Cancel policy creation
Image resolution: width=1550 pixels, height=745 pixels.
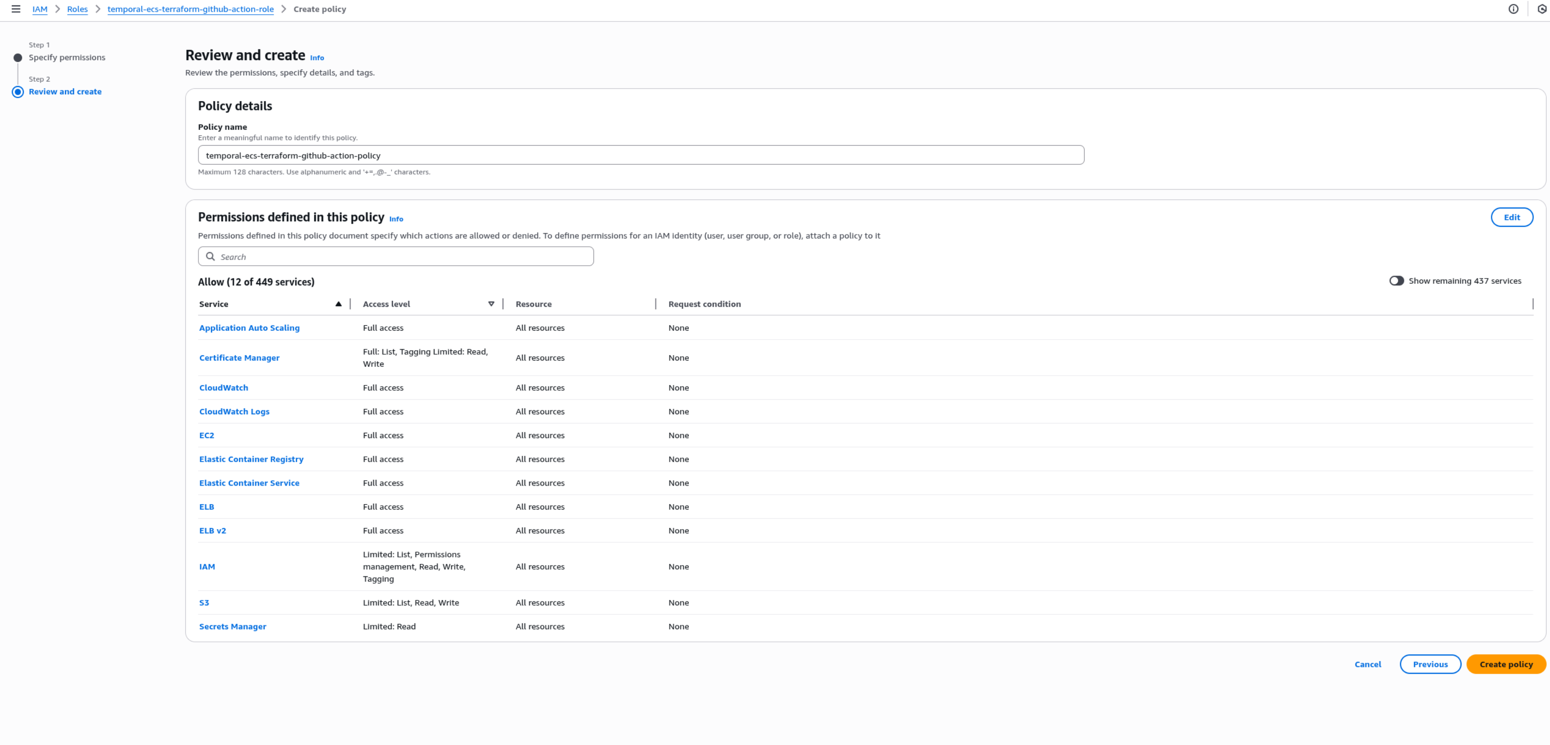click(1367, 664)
